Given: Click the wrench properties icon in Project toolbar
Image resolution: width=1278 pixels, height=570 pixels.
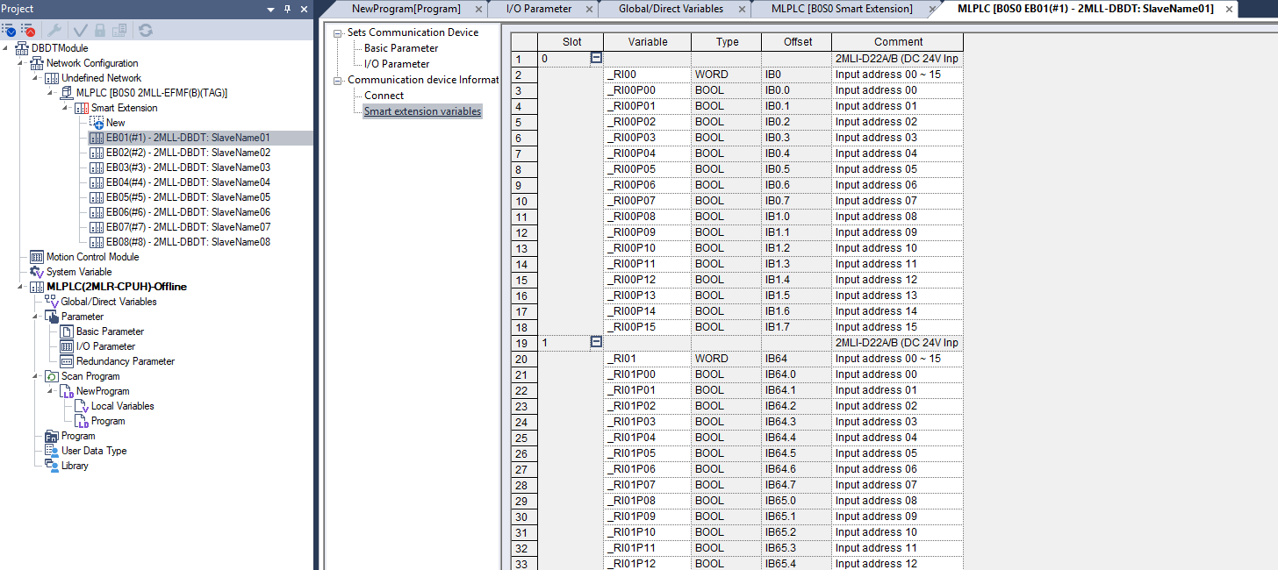Looking at the screenshot, I should (x=54, y=29).
